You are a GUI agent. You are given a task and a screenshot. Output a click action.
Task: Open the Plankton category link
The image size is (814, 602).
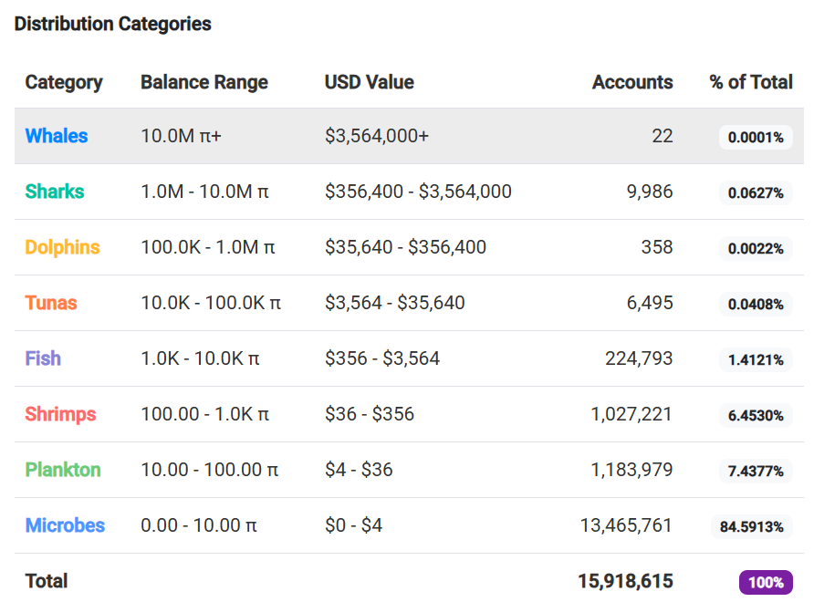click(x=63, y=470)
